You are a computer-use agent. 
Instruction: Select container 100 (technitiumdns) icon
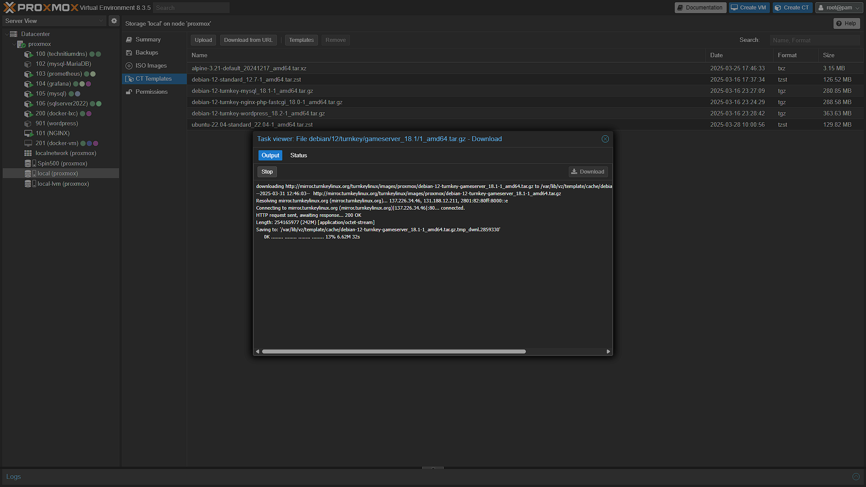(28, 54)
